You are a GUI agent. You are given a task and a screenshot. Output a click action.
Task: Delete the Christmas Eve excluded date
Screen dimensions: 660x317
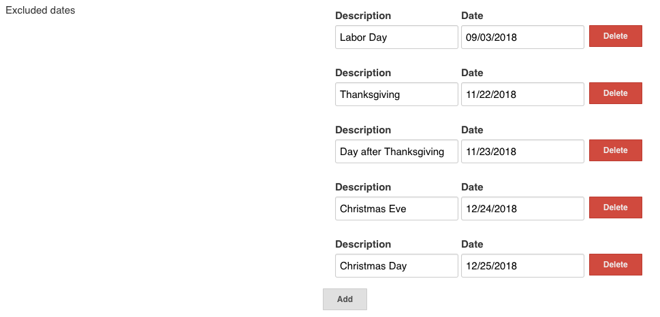tap(615, 207)
